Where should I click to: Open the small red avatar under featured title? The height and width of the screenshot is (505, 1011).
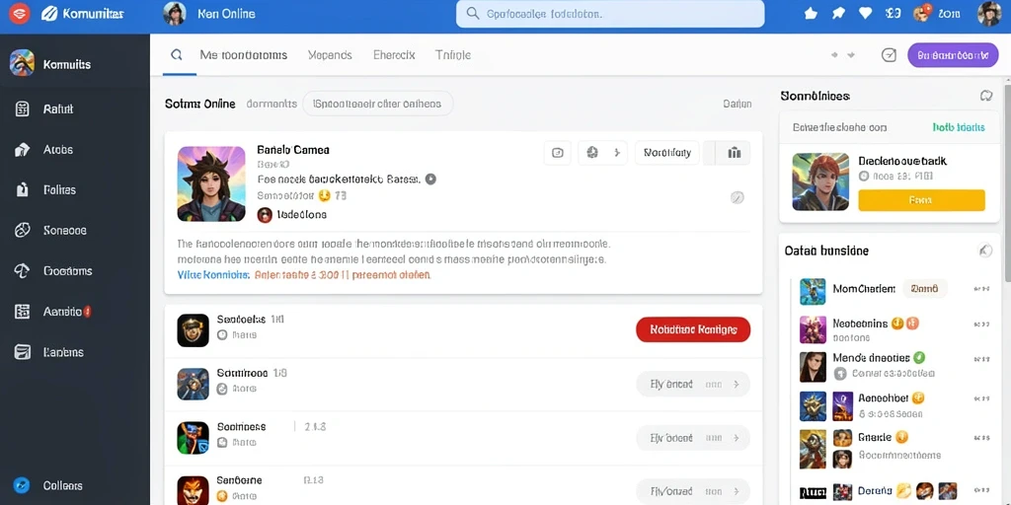(265, 214)
